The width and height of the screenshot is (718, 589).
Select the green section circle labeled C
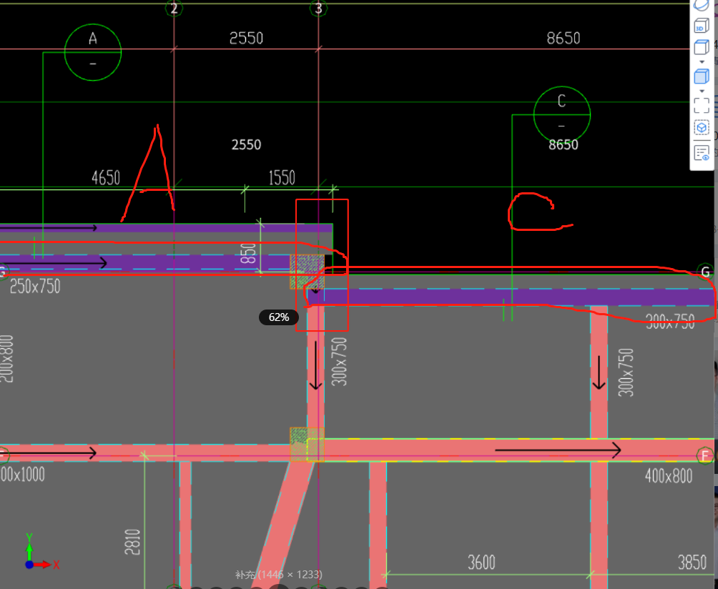point(562,114)
